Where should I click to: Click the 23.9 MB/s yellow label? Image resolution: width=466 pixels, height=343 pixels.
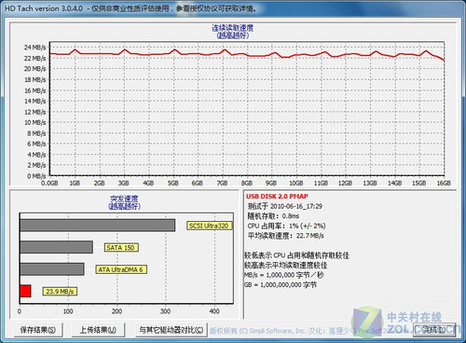60,292
